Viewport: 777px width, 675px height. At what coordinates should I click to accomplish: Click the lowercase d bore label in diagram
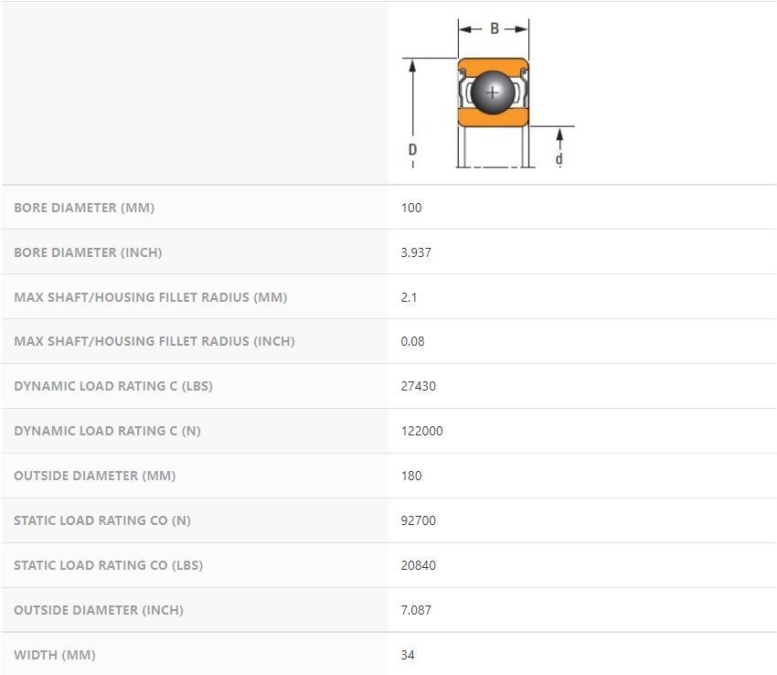(559, 159)
